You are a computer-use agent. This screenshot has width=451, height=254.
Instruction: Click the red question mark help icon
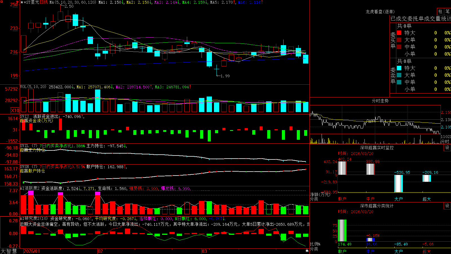(18, 2)
